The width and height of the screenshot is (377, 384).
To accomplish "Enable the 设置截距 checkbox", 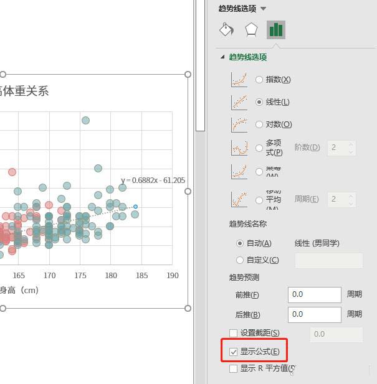I will (234, 334).
